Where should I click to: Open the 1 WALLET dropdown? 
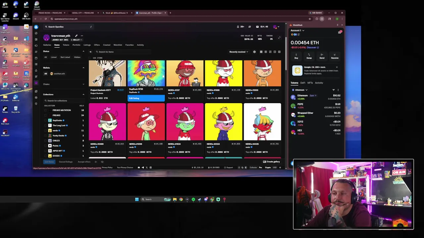pos(77,40)
